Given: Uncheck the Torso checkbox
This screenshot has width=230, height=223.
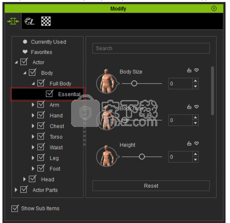Looking at the screenshot, I should coord(41,136).
